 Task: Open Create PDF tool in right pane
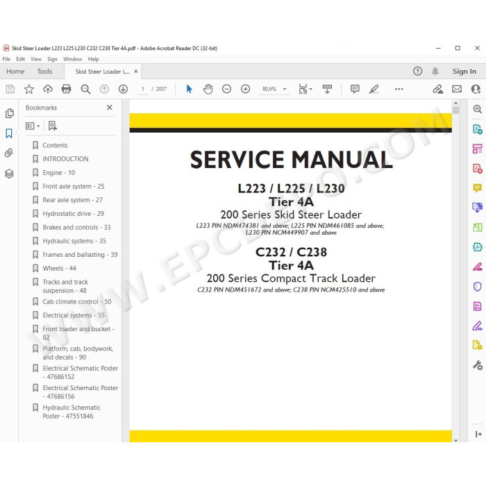(478, 168)
